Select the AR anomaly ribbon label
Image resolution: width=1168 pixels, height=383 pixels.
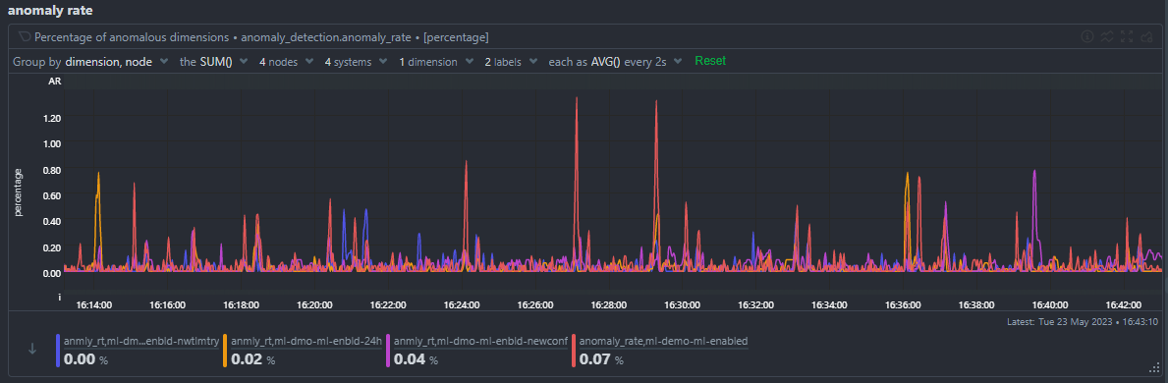point(54,81)
